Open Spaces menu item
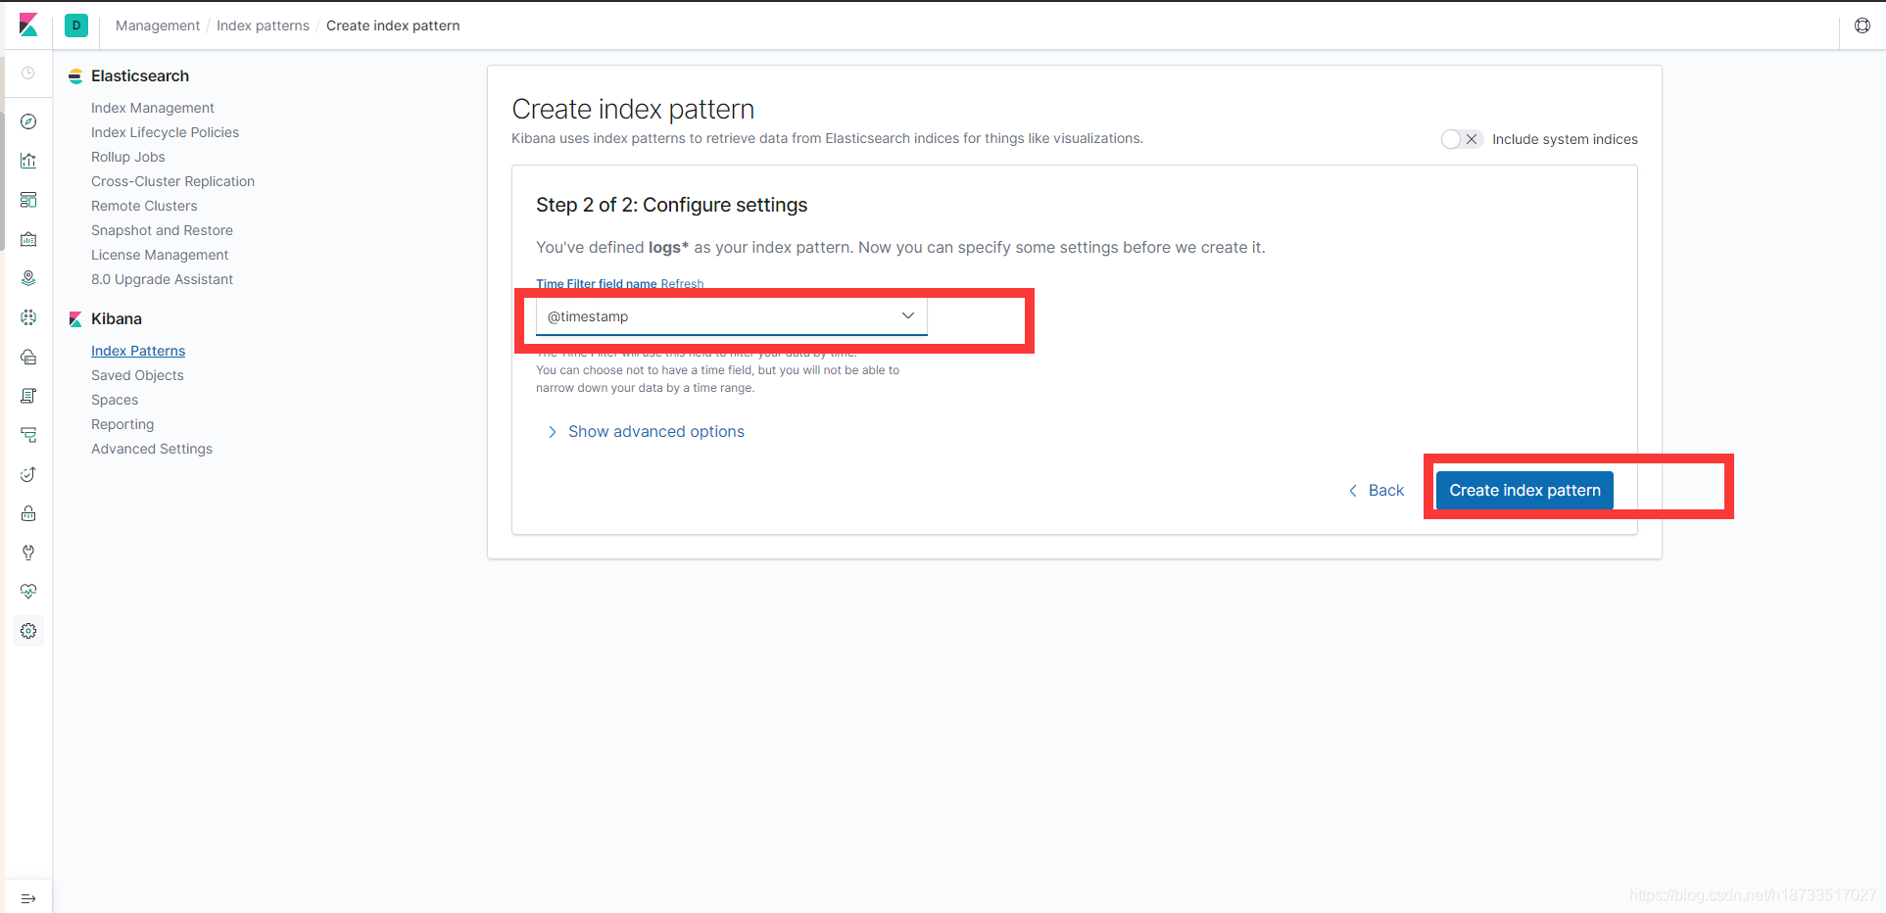 tap(115, 400)
